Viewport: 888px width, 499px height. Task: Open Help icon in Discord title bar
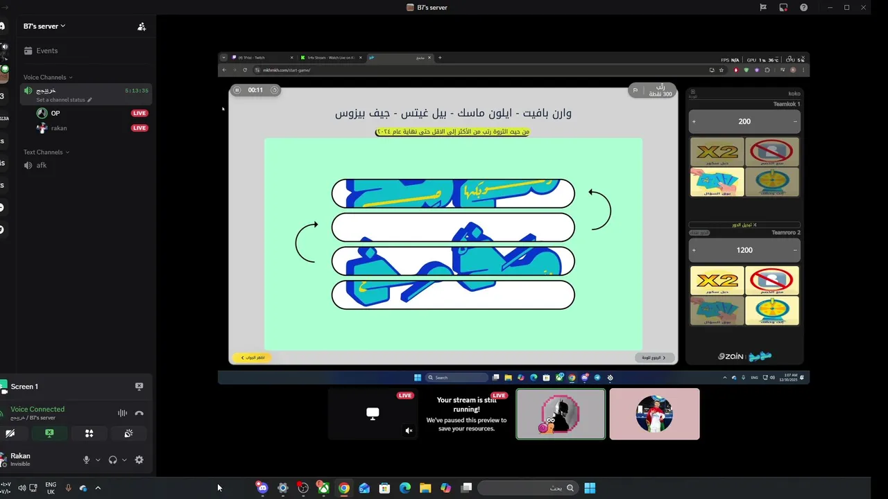point(803,8)
